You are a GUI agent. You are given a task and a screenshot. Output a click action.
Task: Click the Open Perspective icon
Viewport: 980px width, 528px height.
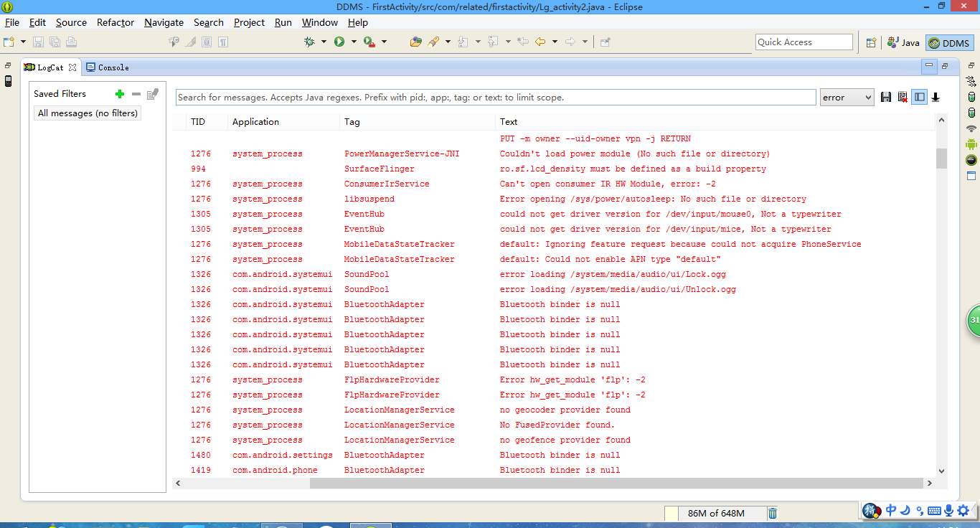tap(871, 42)
